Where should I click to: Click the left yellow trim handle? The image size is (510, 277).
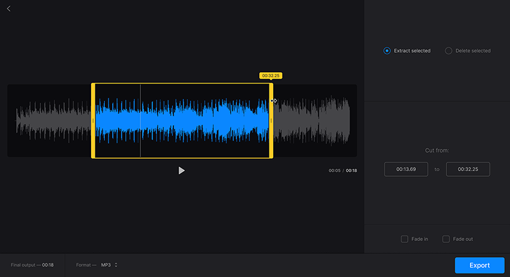coord(93,121)
